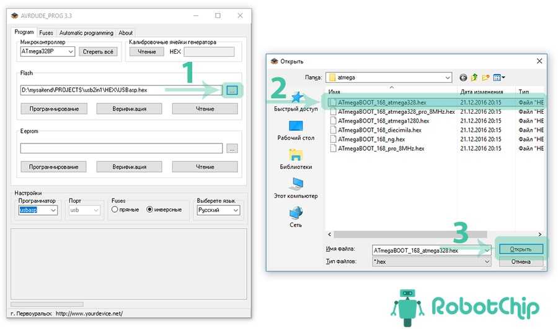558x329 pixels.
Task: Open the Automatic programming tab
Action: 86,33
